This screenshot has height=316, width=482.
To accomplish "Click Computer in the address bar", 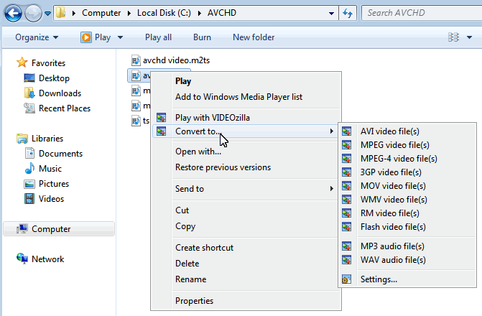I will (101, 13).
